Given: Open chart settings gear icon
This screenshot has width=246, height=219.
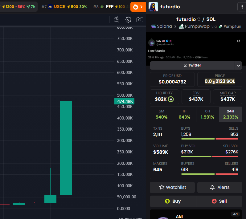Looking at the screenshot, I should tap(128, 20).
